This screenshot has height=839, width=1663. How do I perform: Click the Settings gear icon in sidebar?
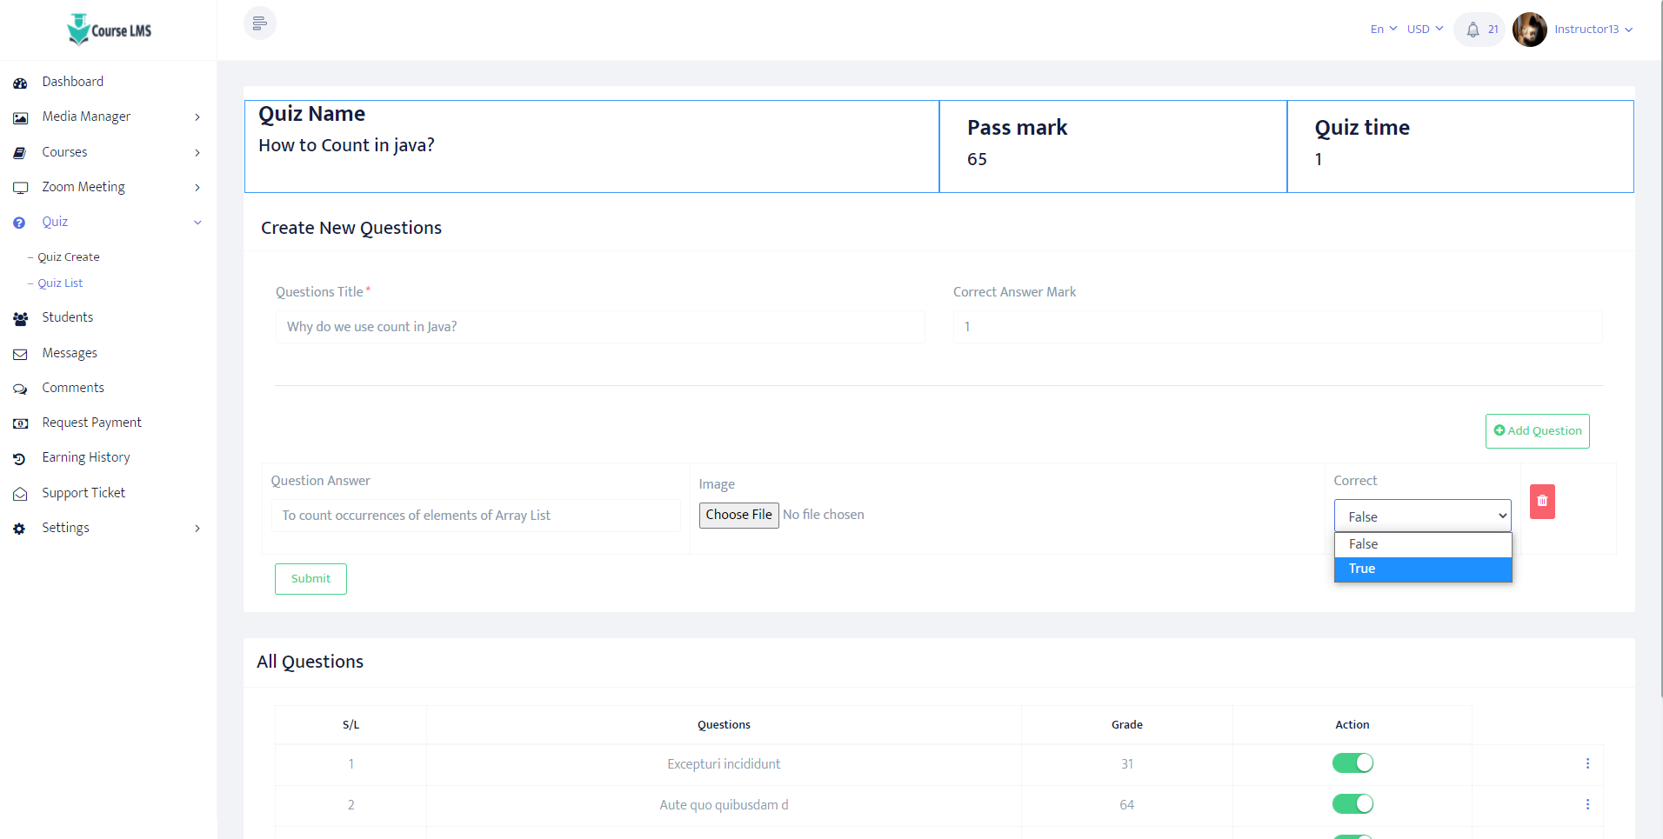pos(20,529)
